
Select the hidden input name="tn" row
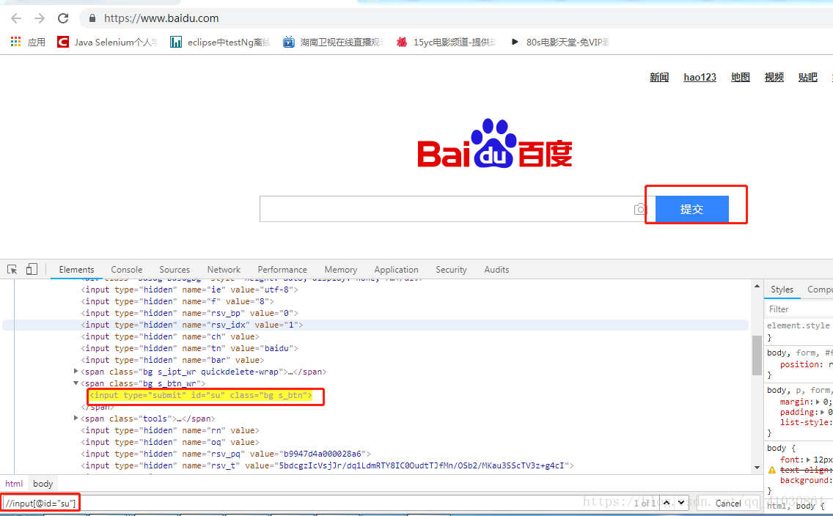190,347
